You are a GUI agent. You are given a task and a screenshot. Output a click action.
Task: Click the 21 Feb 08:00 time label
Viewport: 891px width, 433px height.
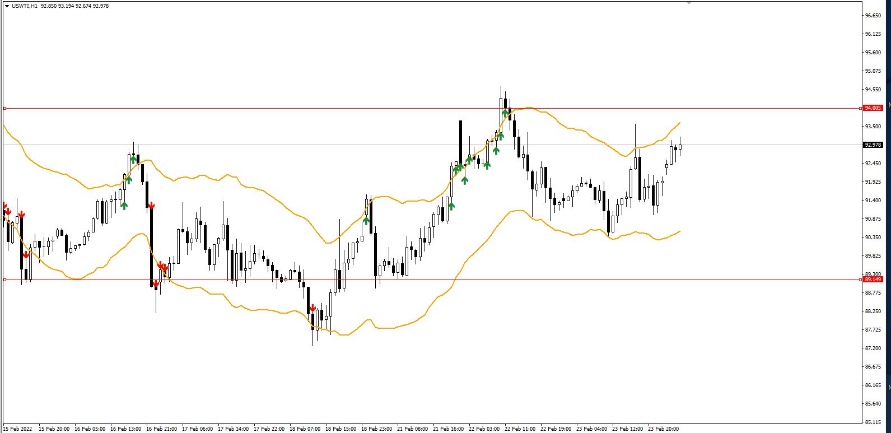(413, 429)
